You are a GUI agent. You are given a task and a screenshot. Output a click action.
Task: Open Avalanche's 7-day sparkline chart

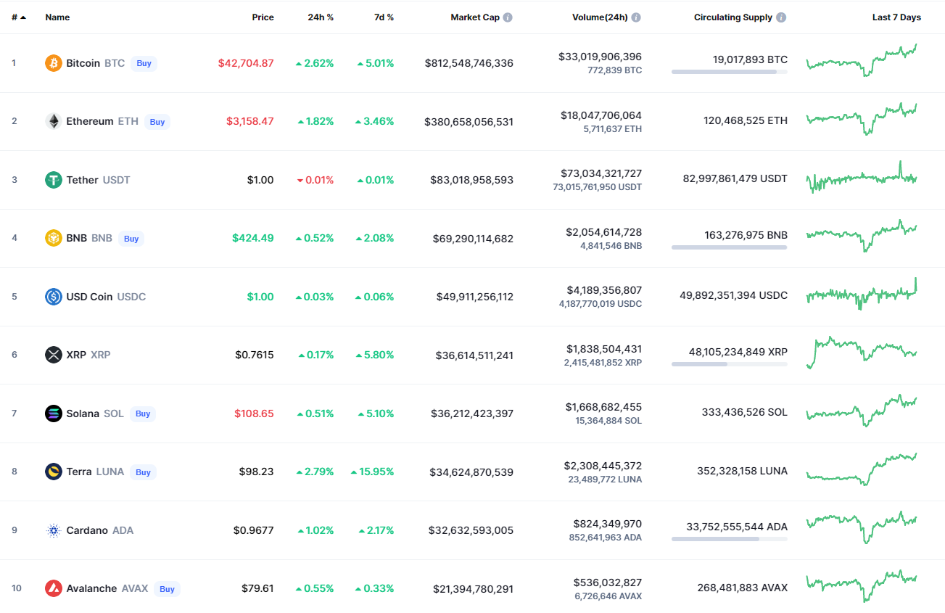[x=862, y=585]
